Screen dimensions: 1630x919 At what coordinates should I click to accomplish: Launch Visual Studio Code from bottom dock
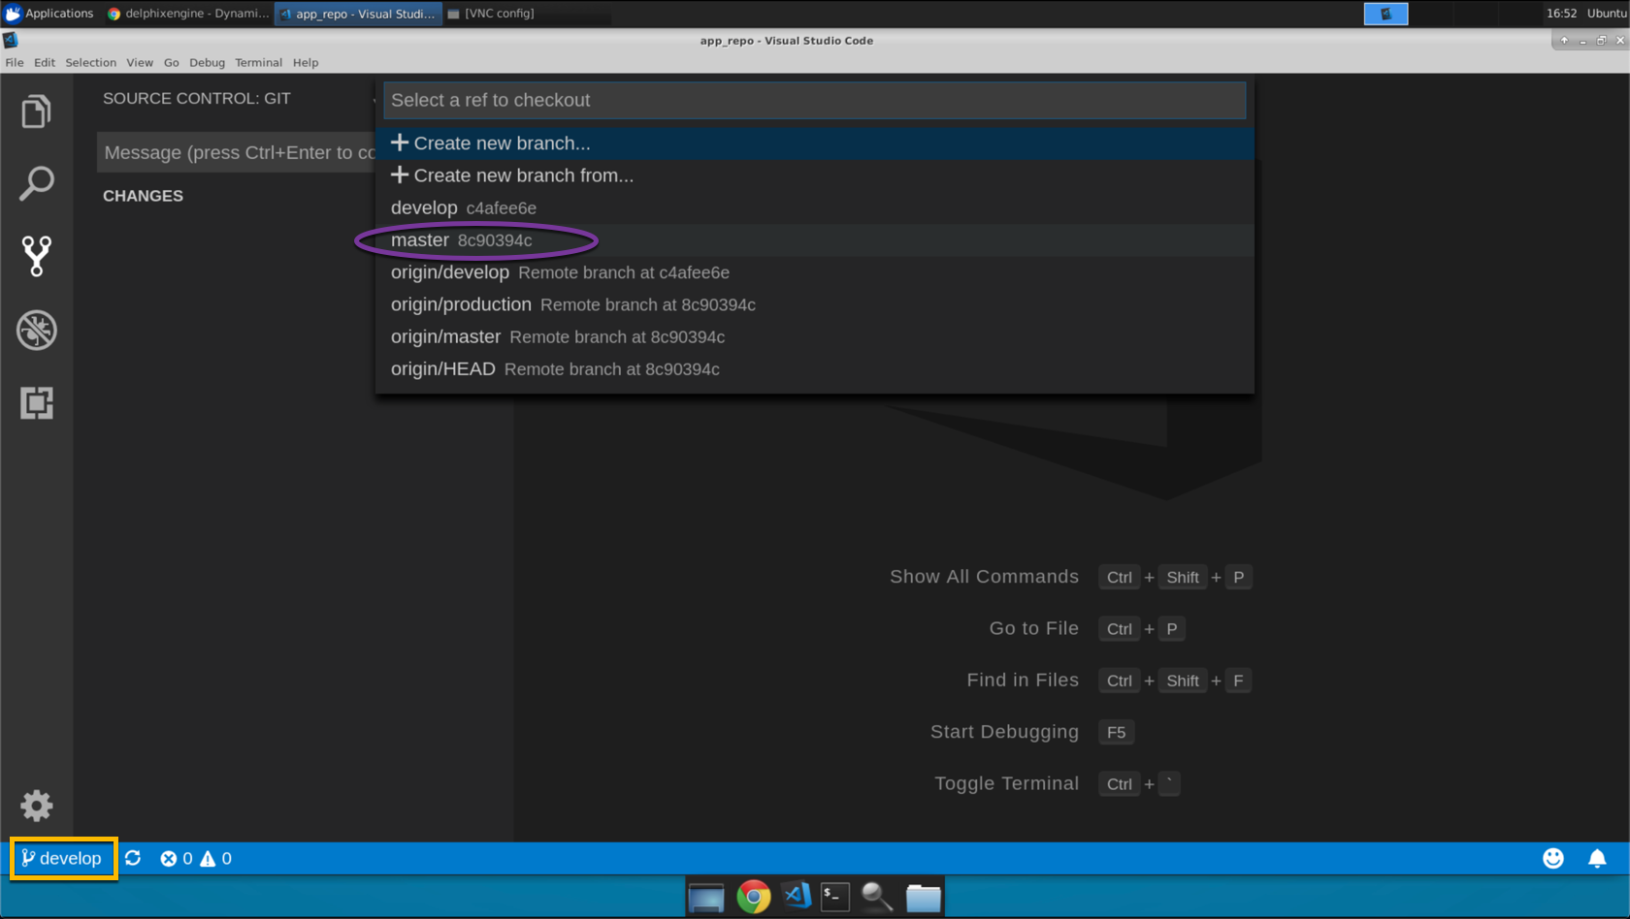(797, 896)
